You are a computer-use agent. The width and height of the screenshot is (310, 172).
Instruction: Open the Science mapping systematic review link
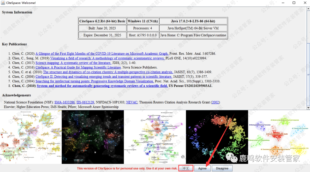point(73,63)
